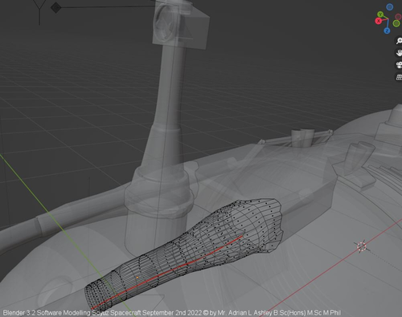
Task: Snap view to negative Y axis circle
Action: [x=396, y=23]
